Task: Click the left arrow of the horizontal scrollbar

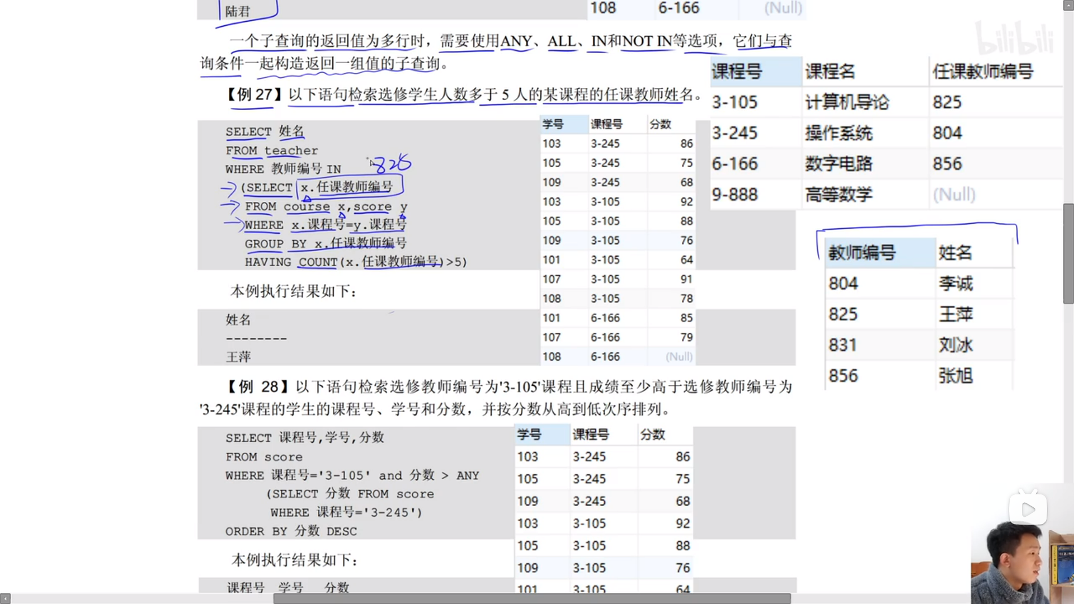Action: (x=5, y=598)
